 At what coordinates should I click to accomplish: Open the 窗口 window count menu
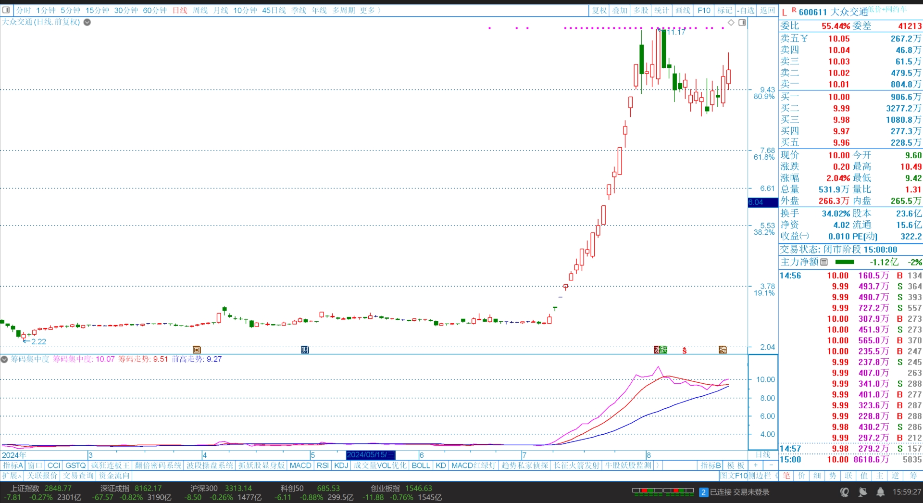tap(35, 465)
